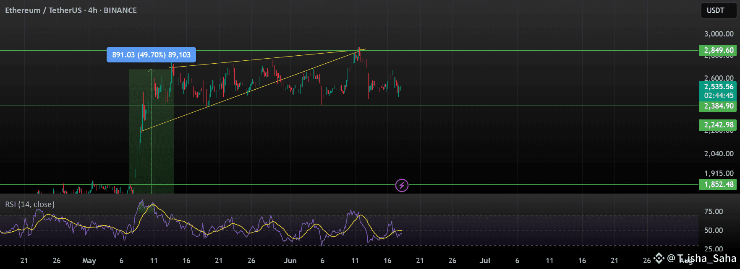Click the Binance logo beside the username
740x269 pixels.
pos(659,258)
